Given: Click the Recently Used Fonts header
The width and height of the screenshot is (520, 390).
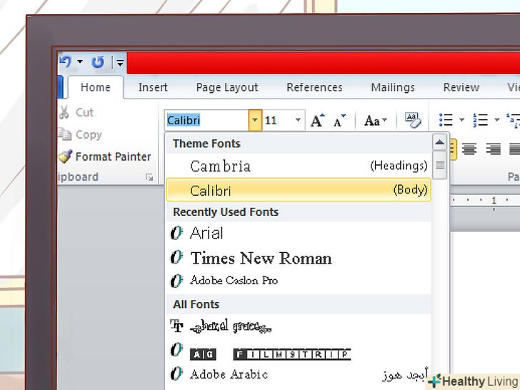Looking at the screenshot, I should (226, 212).
